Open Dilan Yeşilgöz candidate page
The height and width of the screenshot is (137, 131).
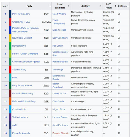(59, 30)
